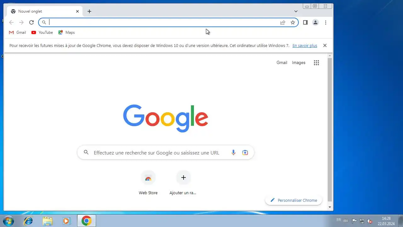403x227 pixels.
Task: Open the Action Center flag icon
Action: point(354,221)
